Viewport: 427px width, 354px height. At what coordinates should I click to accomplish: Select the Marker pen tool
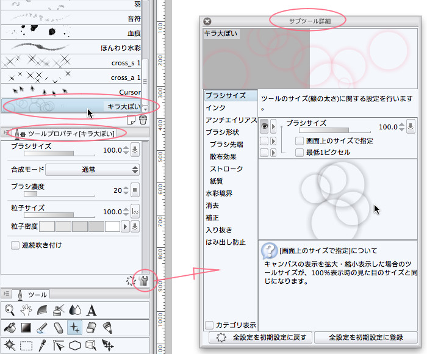107,328
